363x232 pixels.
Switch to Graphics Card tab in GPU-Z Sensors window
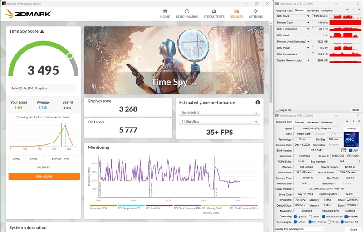(x=284, y=10)
